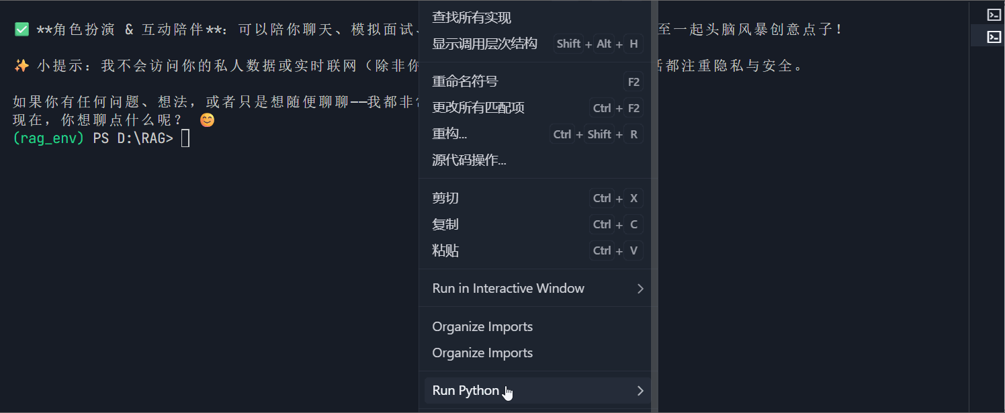Open the 重构... menu entry

pos(450,134)
